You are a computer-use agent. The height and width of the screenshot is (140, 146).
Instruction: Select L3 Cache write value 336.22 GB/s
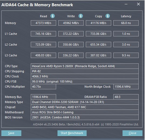pyautogui.click(x=71, y=55)
